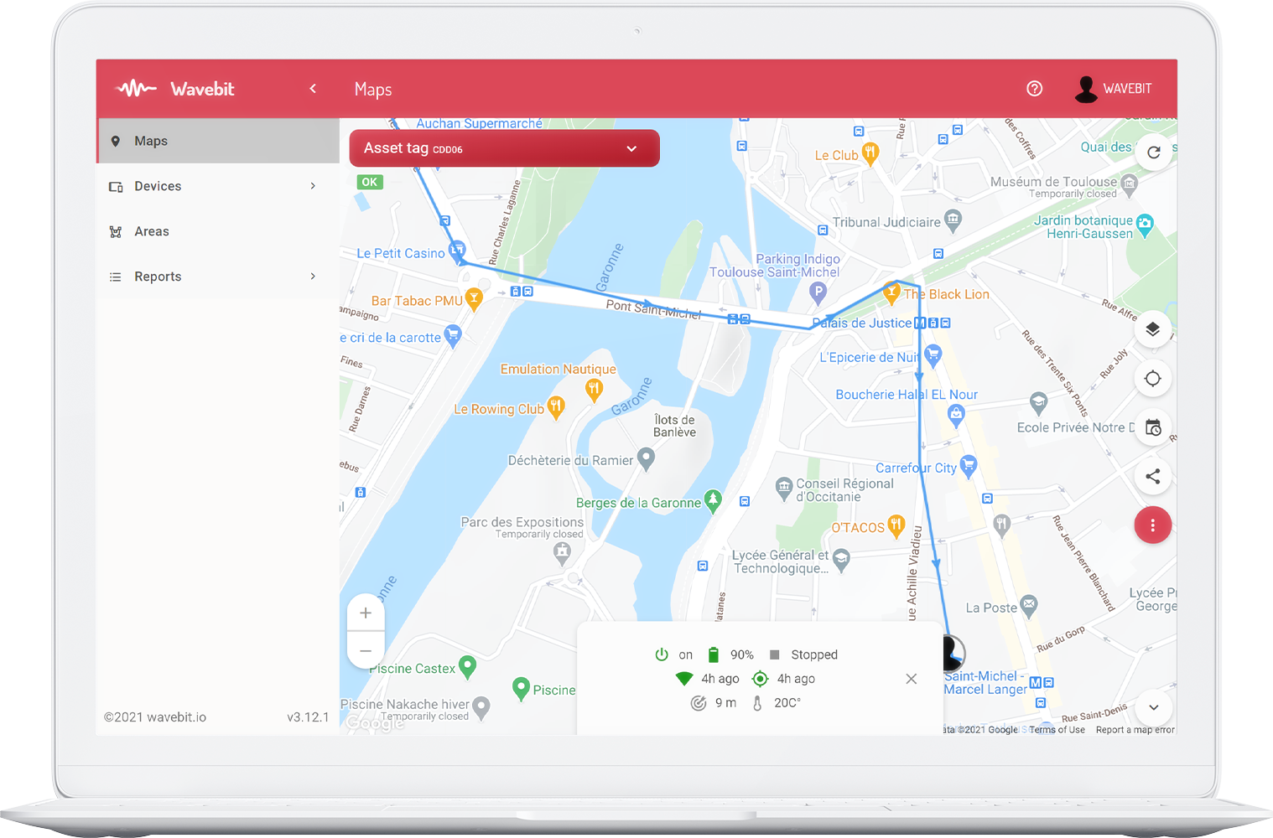Click the 9 m accuracy icon
This screenshot has width=1273, height=838.
click(x=699, y=703)
